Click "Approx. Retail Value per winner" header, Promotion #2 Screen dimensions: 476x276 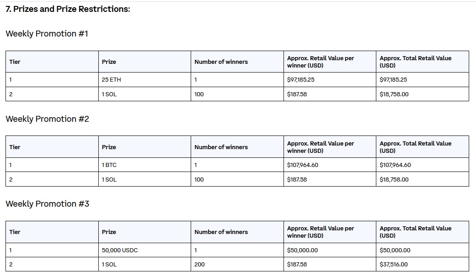321,147
